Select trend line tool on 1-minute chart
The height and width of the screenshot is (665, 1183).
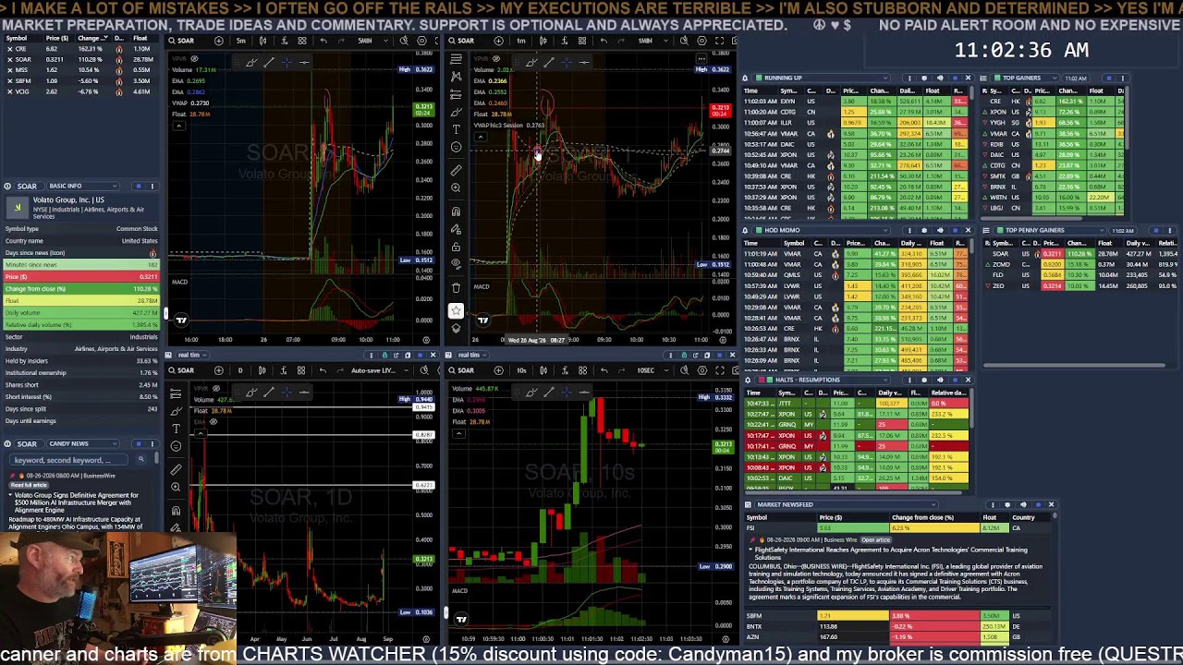549,62
